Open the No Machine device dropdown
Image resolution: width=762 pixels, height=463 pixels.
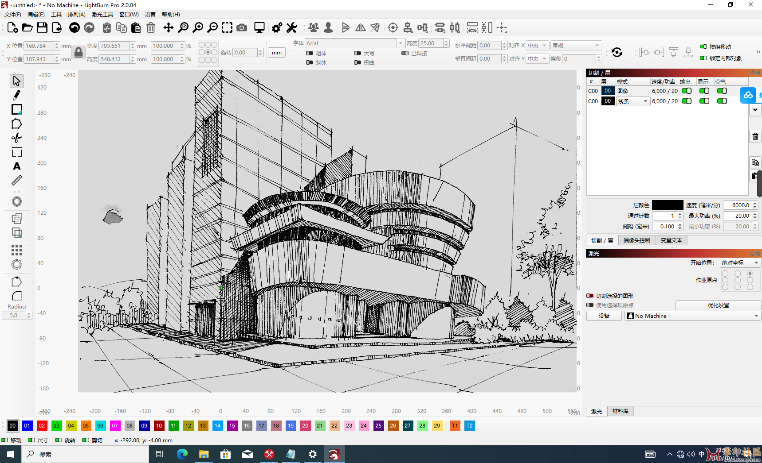click(692, 316)
